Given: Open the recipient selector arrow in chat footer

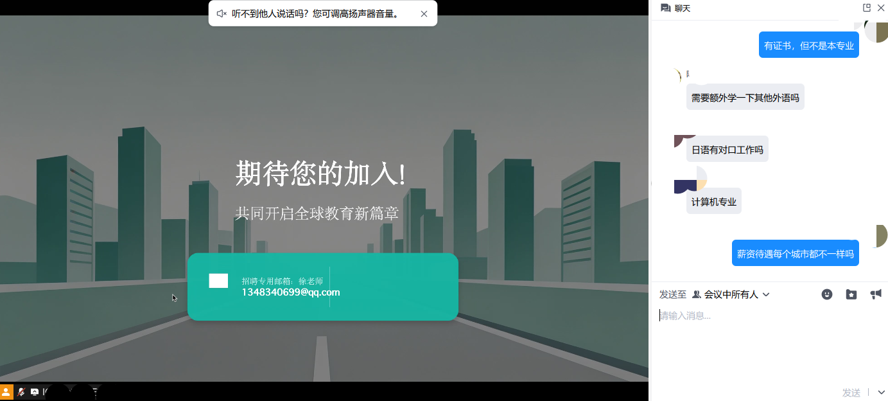Looking at the screenshot, I should click(765, 294).
